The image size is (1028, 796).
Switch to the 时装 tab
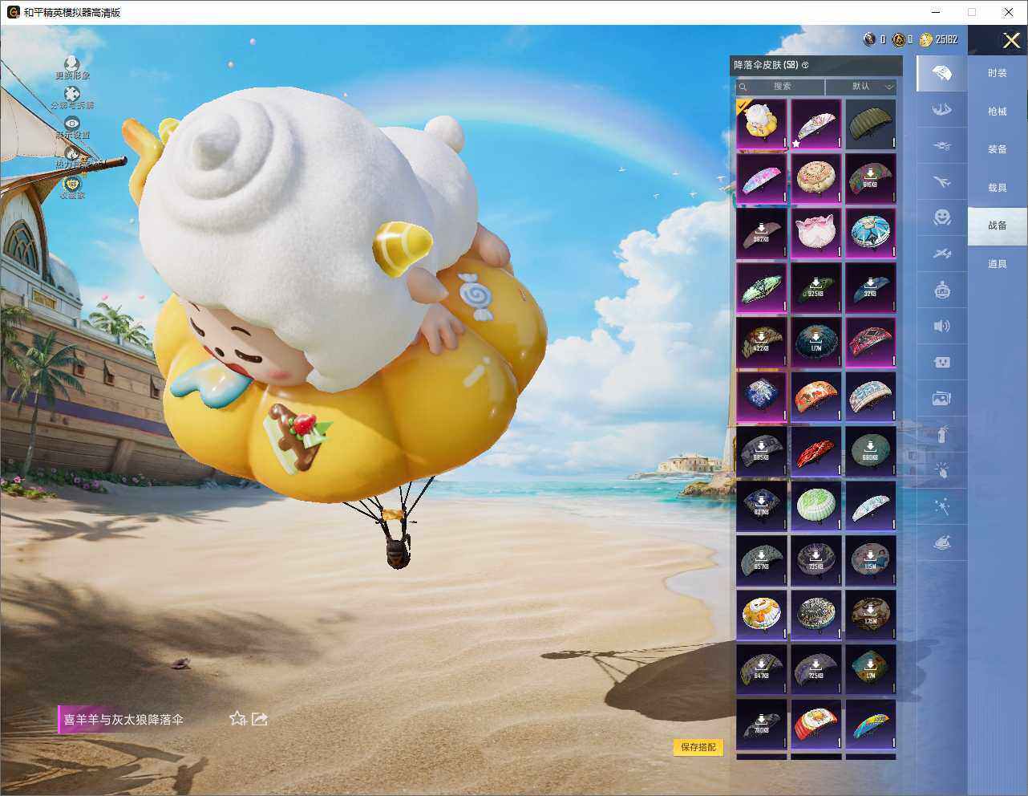(x=997, y=73)
